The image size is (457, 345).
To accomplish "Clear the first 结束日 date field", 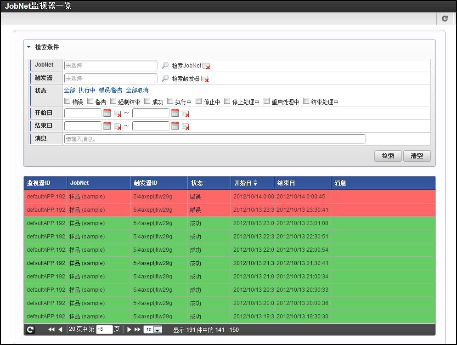I will [118, 127].
